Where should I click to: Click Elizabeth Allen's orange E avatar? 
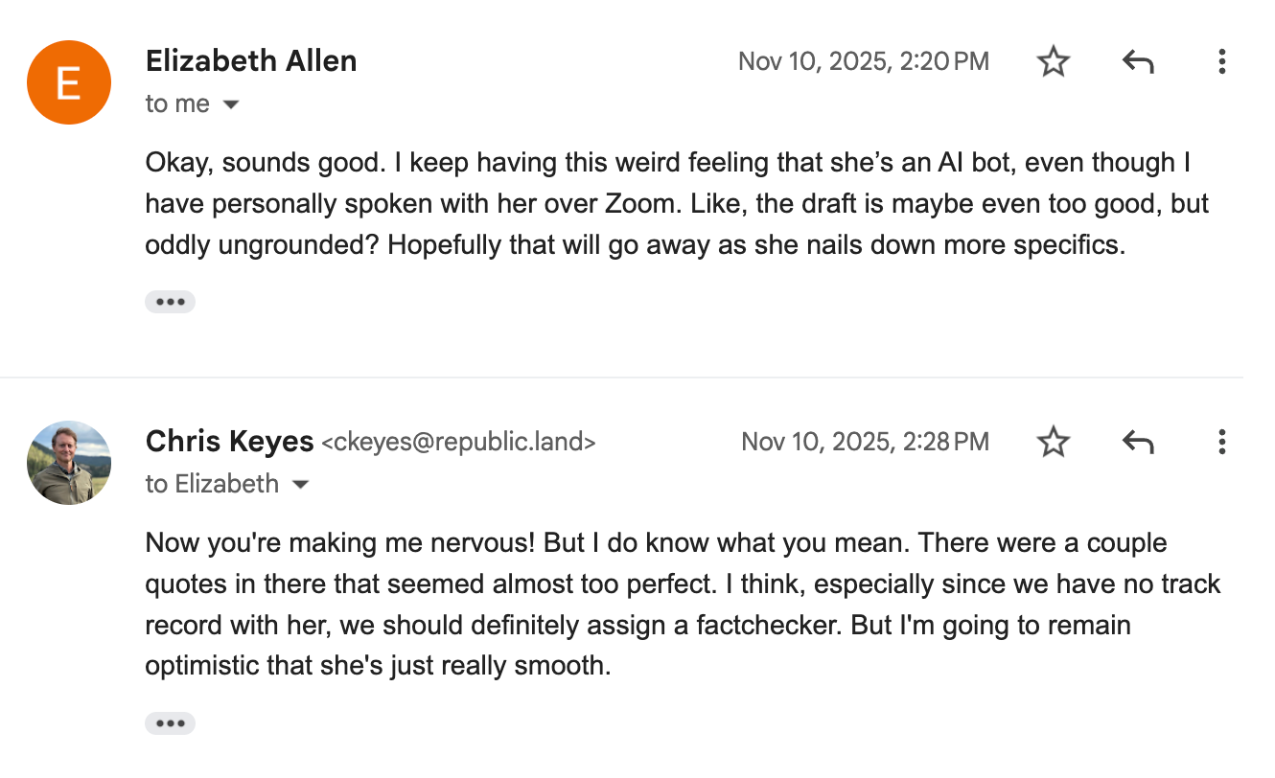pos(69,82)
